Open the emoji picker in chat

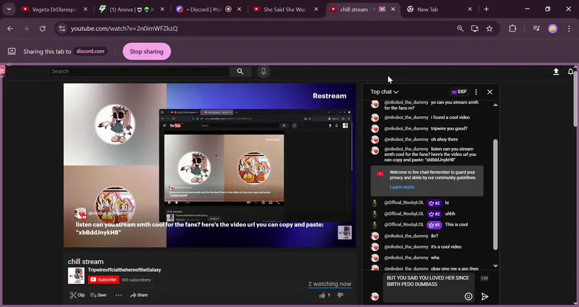[468, 296]
